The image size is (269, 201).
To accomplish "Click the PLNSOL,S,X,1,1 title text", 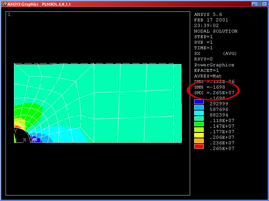I will pos(56,4).
